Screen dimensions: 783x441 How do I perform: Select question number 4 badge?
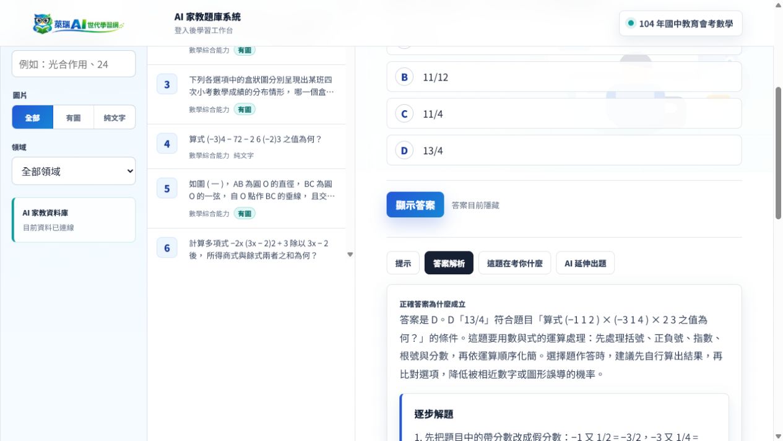(167, 144)
